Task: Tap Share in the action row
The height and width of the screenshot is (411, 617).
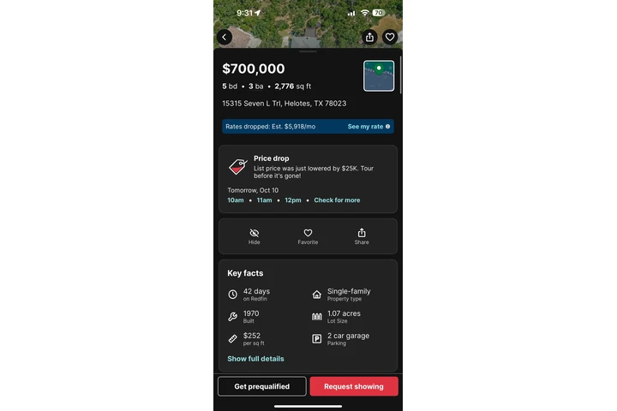Action: [362, 237]
